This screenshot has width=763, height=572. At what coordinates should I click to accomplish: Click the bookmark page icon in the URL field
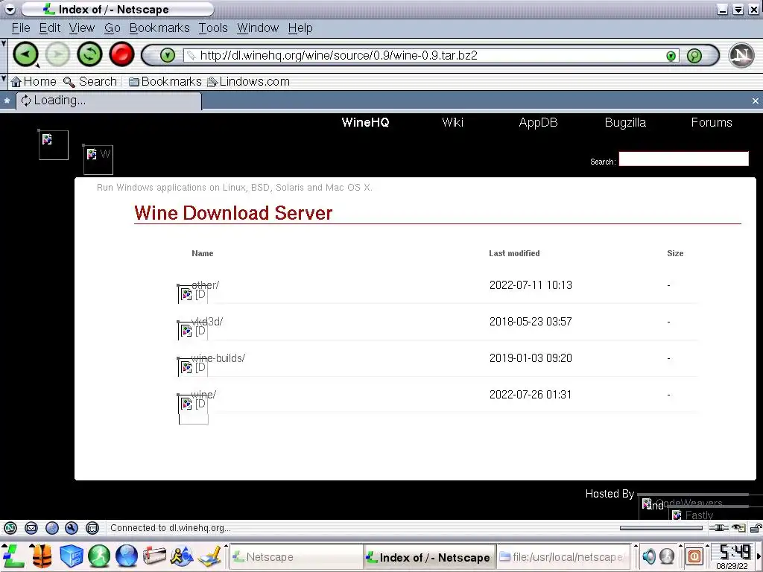click(x=191, y=55)
